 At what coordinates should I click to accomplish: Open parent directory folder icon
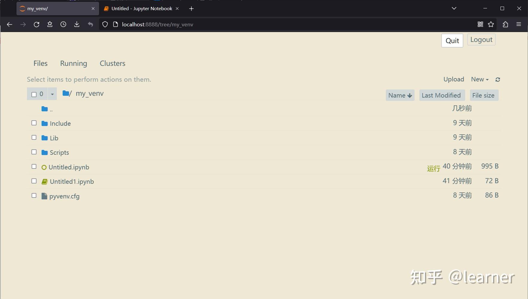(x=45, y=109)
